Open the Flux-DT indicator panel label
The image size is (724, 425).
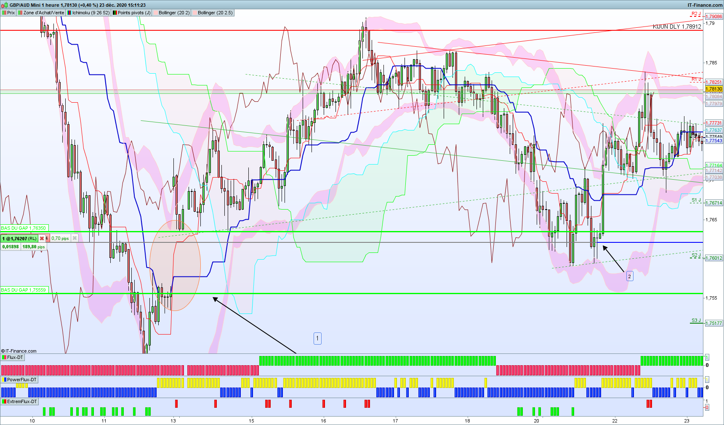pos(13,357)
